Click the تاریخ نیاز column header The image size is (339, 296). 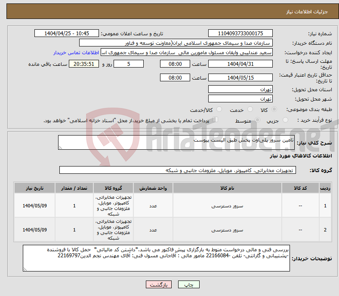click(34, 188)
